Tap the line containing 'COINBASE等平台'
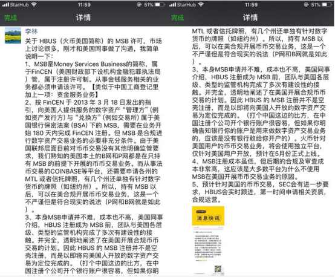This screenshot has height=277, width=335. point(91,171)
